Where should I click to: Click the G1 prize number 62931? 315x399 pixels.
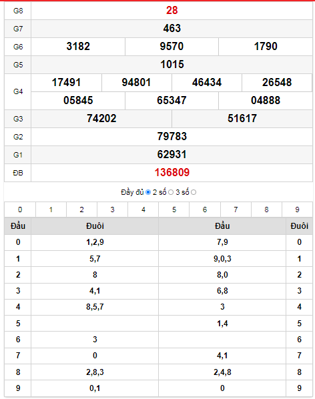click(x=172, y=154)
